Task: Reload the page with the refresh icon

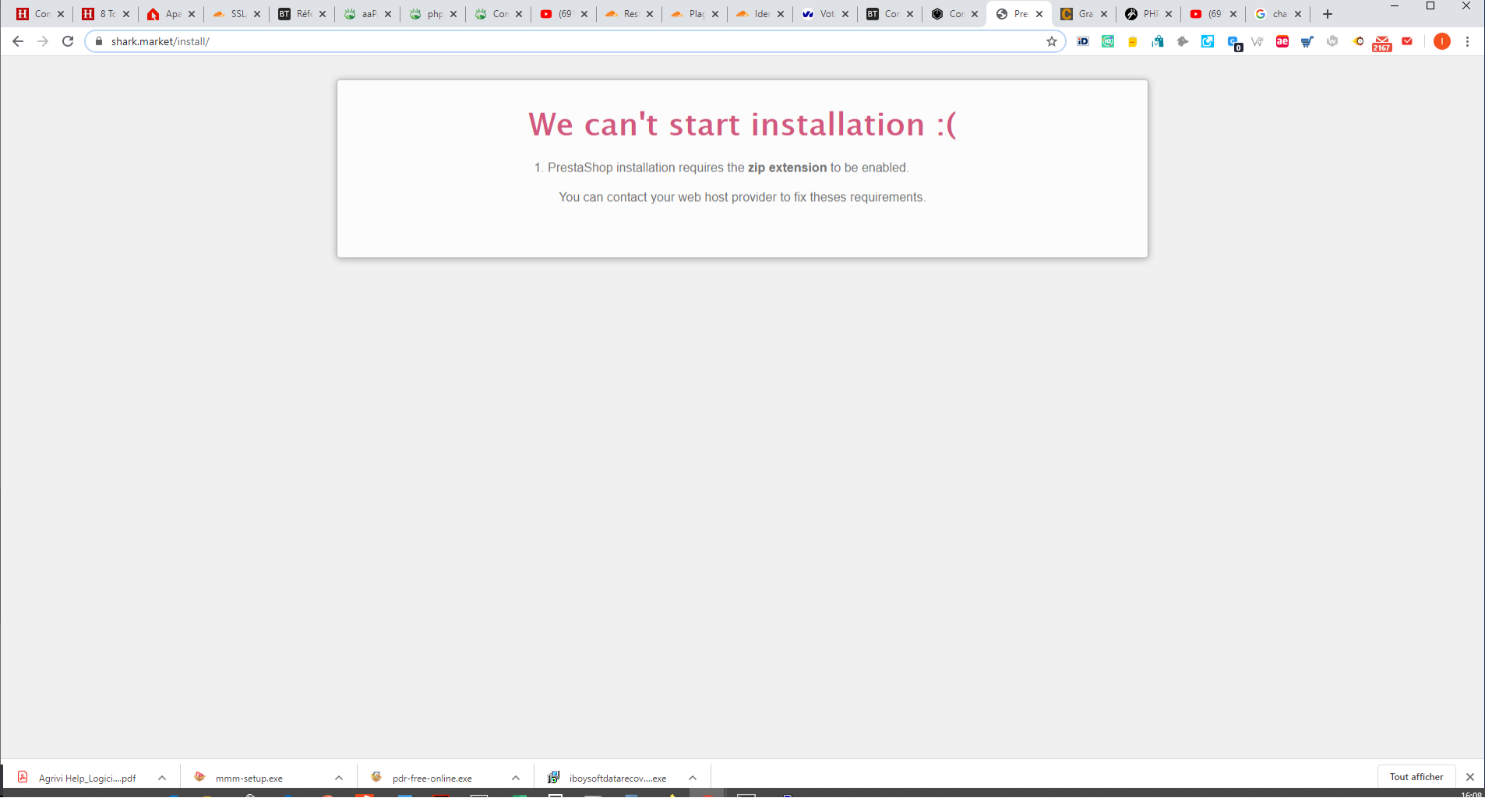Action: click(x=67, y=41)
